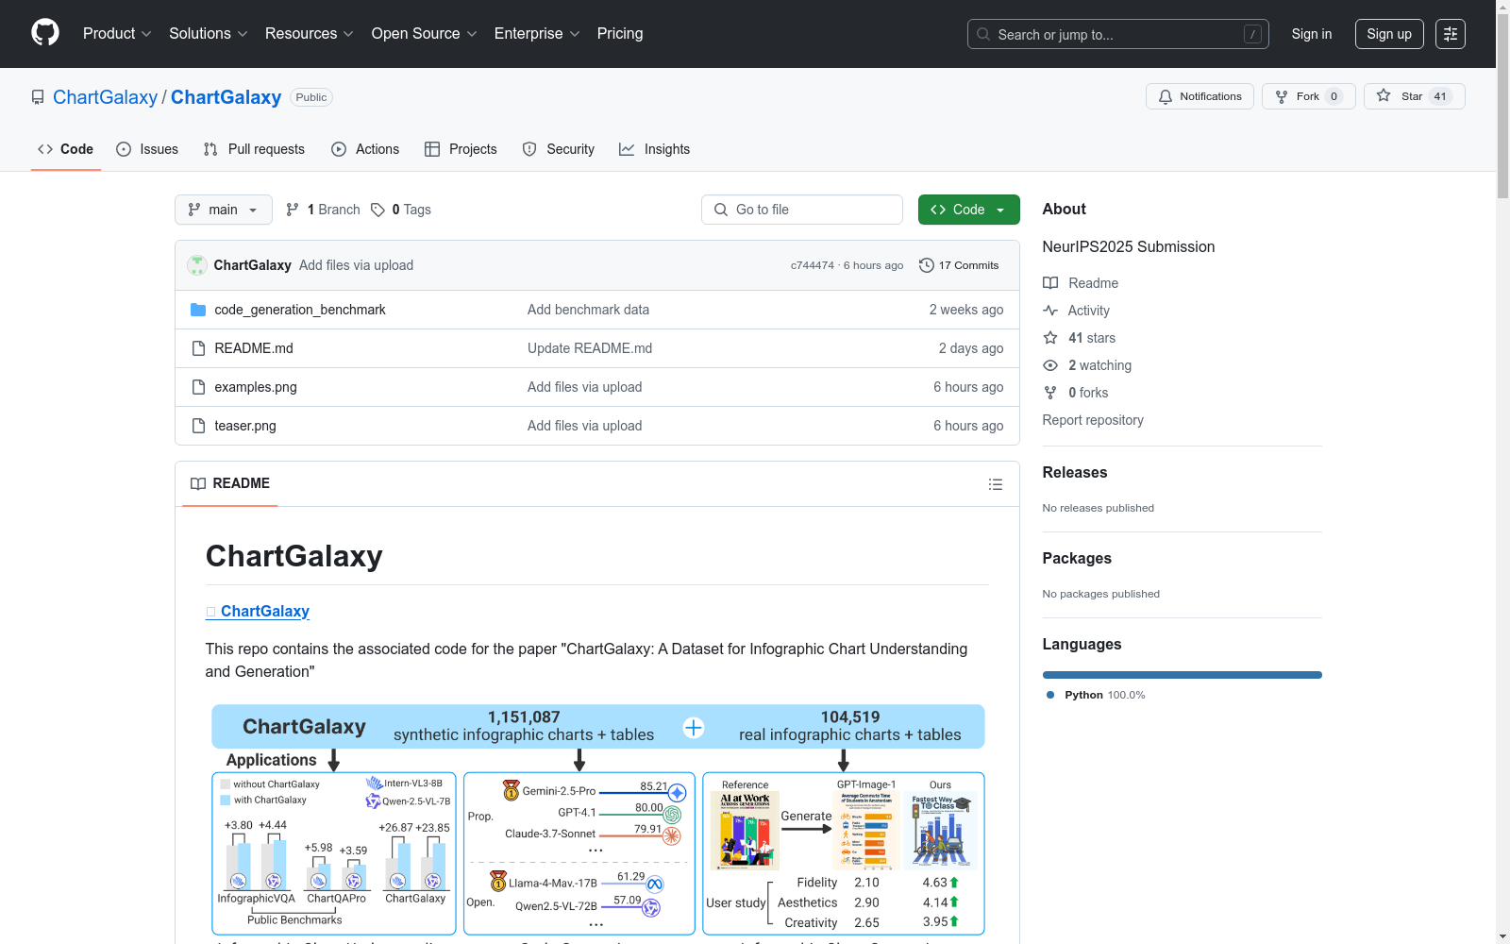This screenshot has width=1510, height=944.
Task: Click the Go to file input
Action: pyautogui.click(x=802, y=210)
